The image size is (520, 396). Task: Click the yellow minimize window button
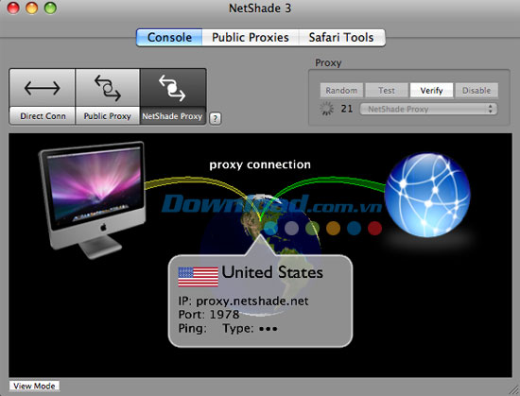32,8
